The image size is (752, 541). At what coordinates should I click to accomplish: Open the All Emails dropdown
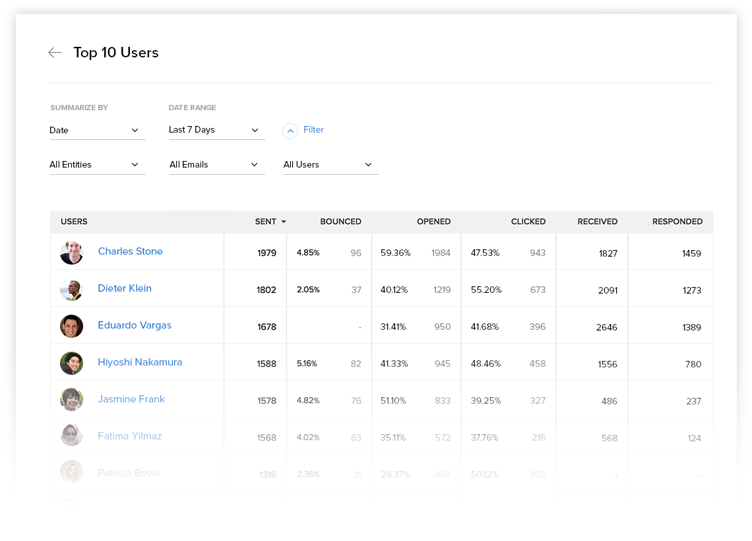coord(216,165)
